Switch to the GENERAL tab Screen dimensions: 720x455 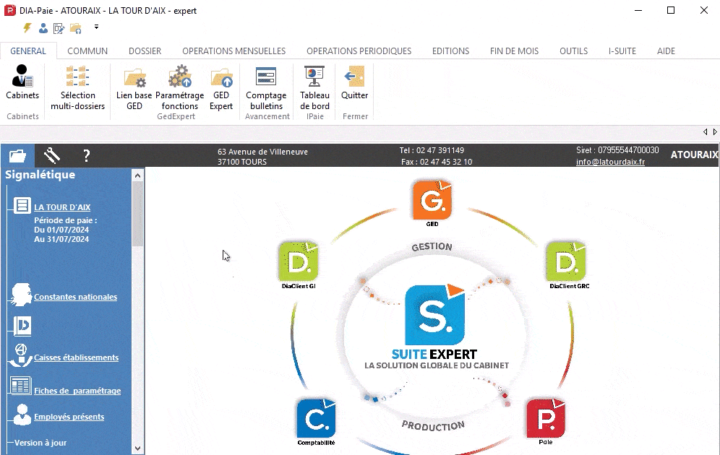click(x=28, y=51)
